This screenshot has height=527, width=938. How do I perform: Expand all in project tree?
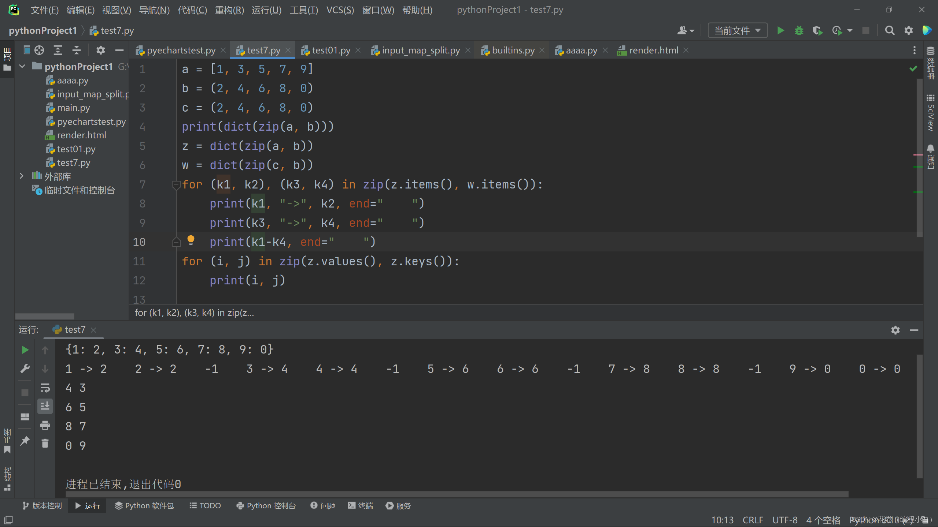tap(58, 50)
